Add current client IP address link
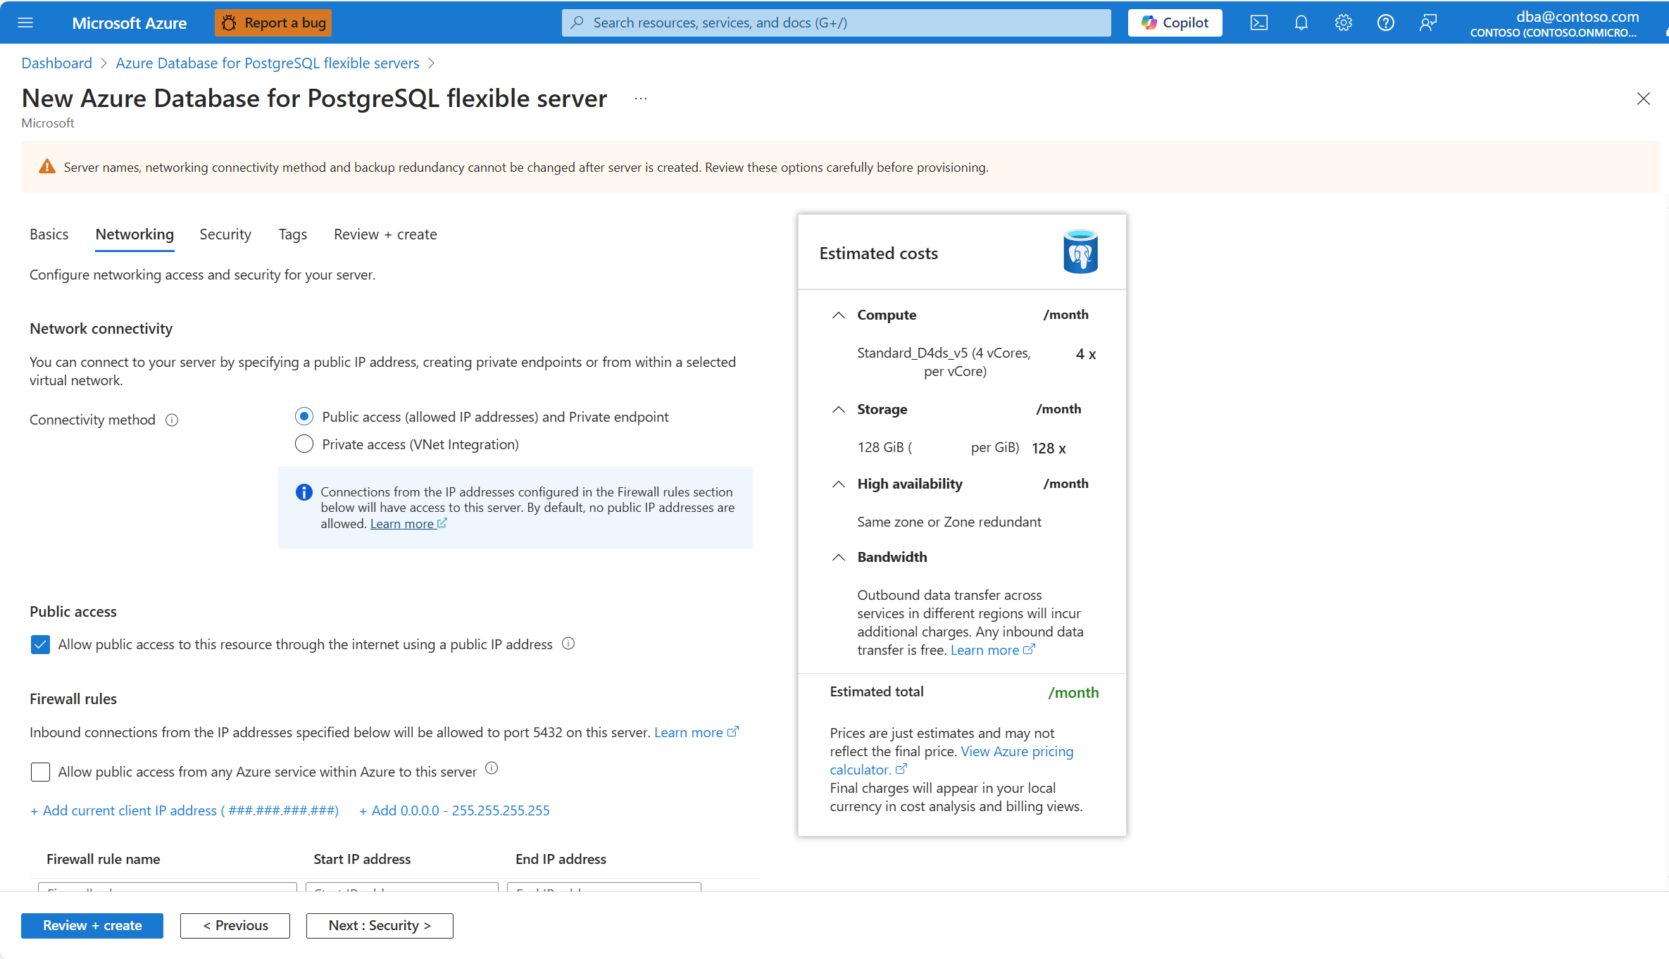1669x959 pixels. point(185,810)
